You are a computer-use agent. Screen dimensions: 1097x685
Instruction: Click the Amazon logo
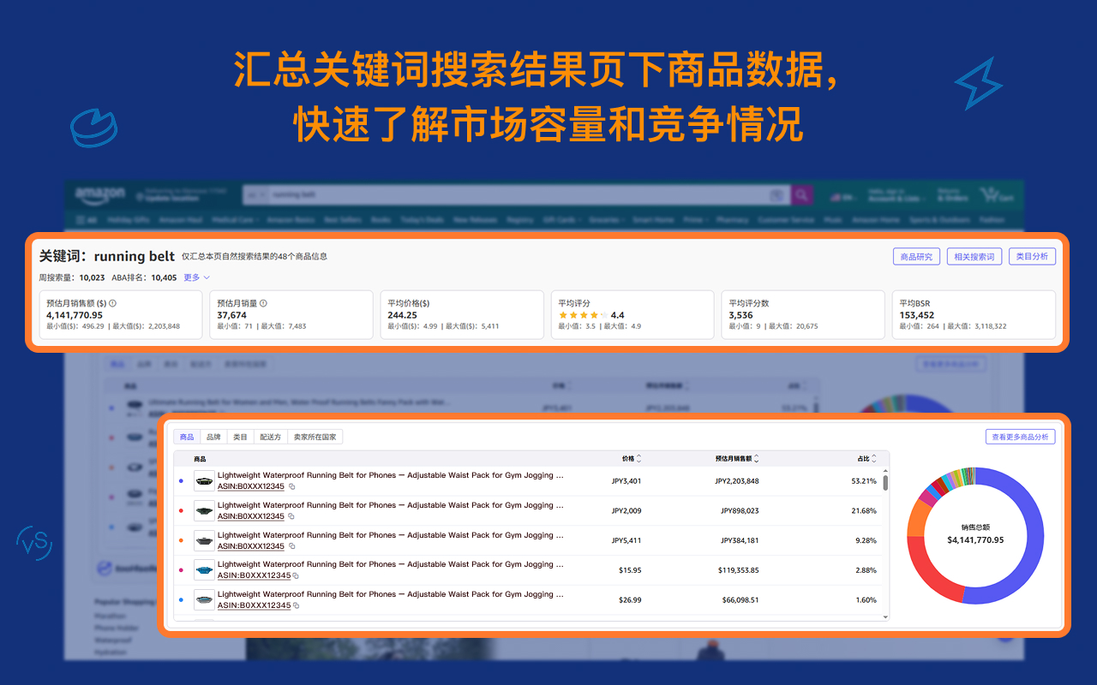tap(99, 194)
